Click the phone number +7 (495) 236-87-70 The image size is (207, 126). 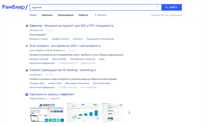pos(68,63)
